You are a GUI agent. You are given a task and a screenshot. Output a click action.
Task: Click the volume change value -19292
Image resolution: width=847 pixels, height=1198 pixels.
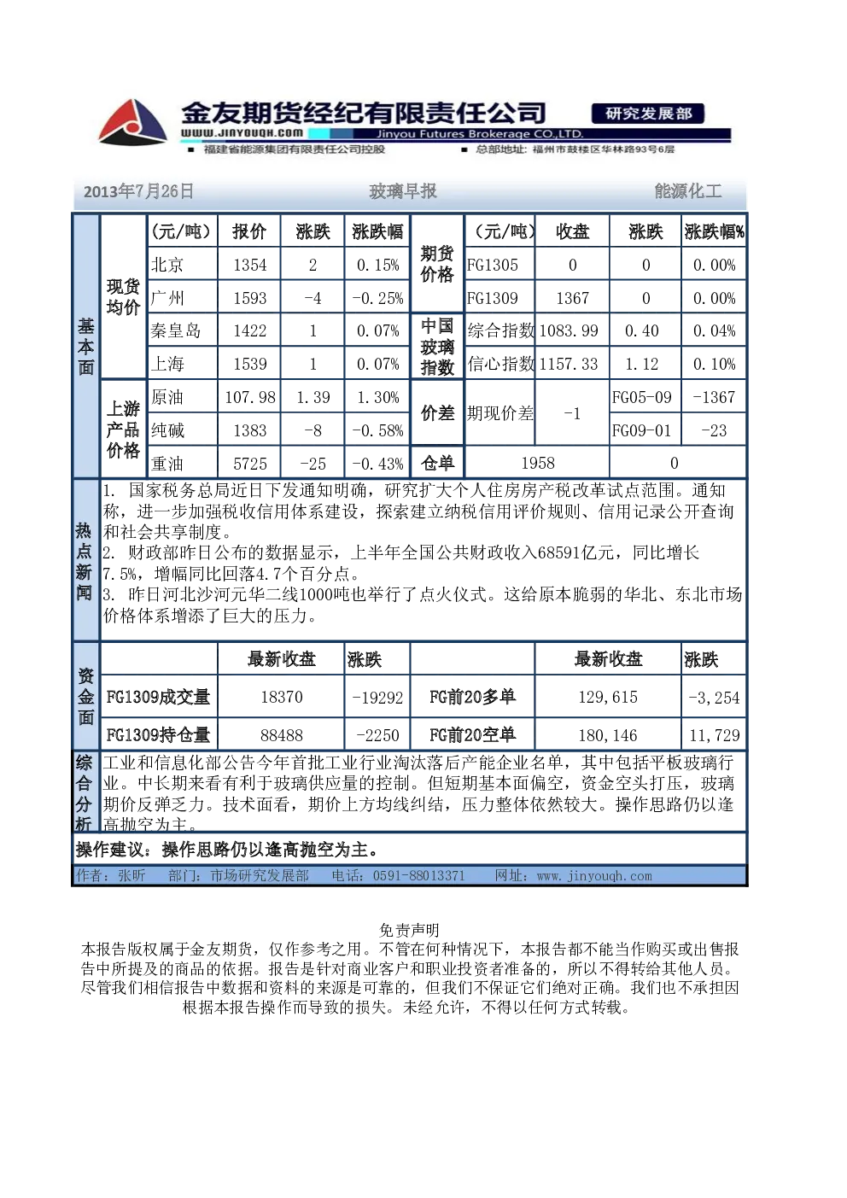coord(377,698)
